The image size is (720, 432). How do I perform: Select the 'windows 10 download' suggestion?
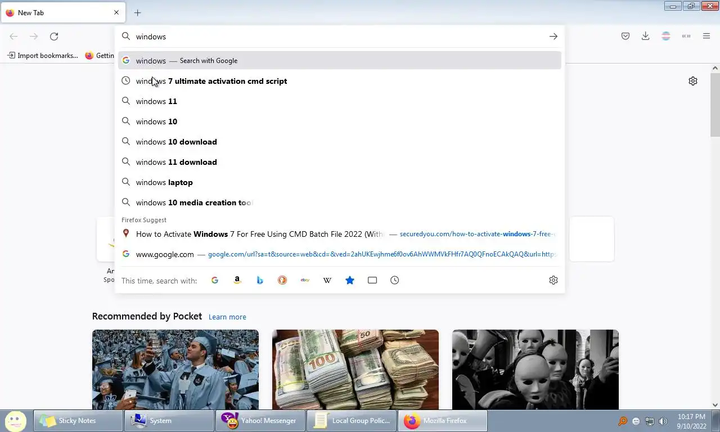point(340,142)
